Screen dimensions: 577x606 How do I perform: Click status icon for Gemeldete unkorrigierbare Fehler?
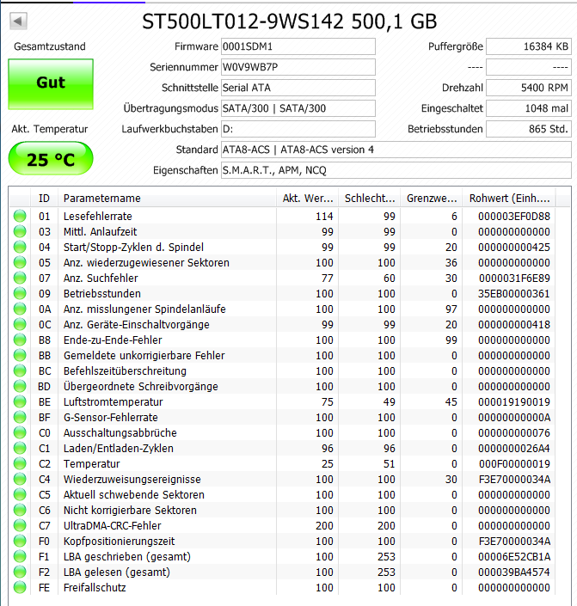20,355
